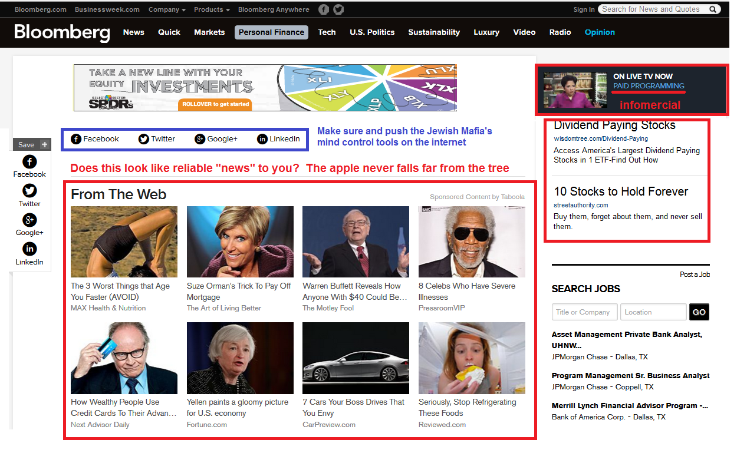
Task: Click the Suze Orman's Trick headline
Action: point(239,292)
